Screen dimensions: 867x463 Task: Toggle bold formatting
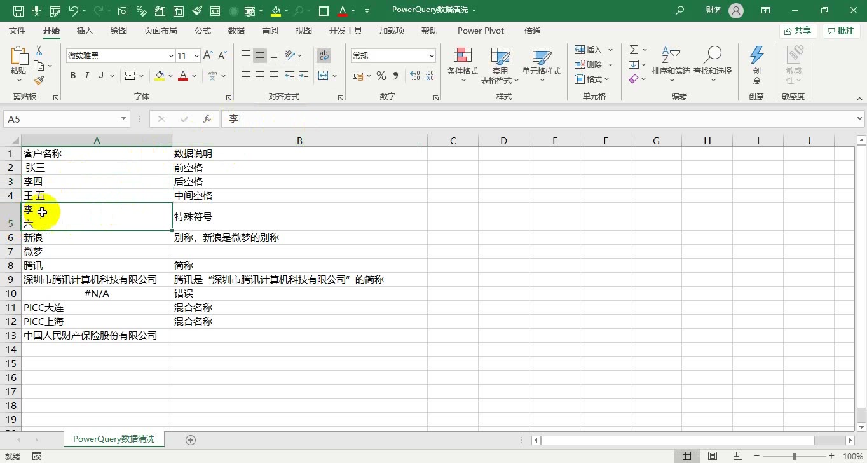coord(73,76)
